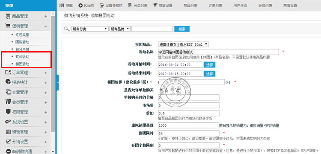Click the 拼团阶梯 input field
321x154 pixels.
(x=191, y=82)
